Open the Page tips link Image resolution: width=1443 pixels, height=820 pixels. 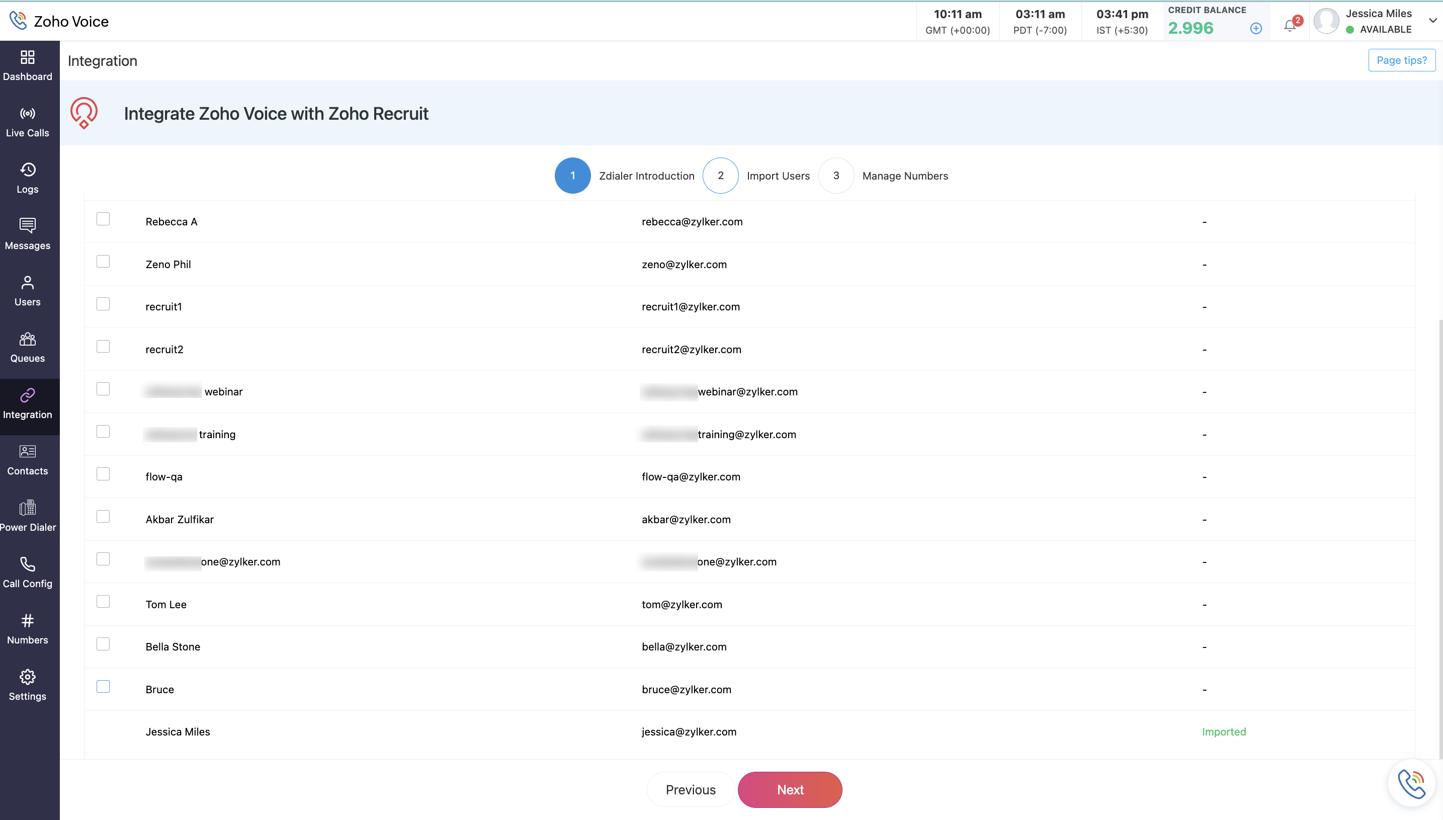(1401, 60)
